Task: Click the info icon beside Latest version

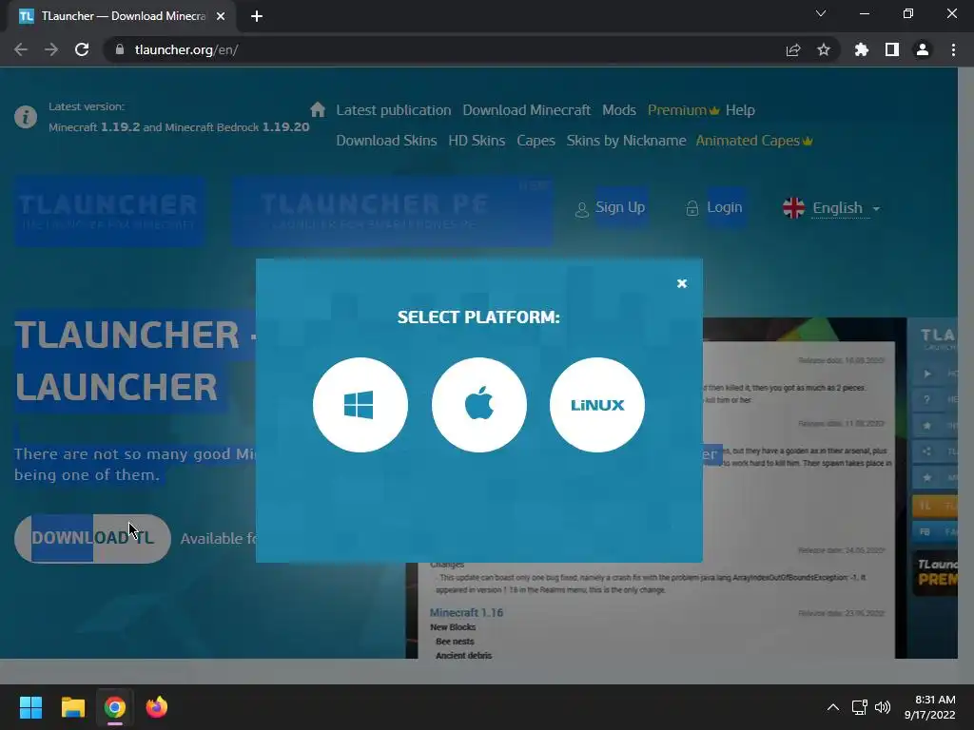Action: click(x=26, y=117)
